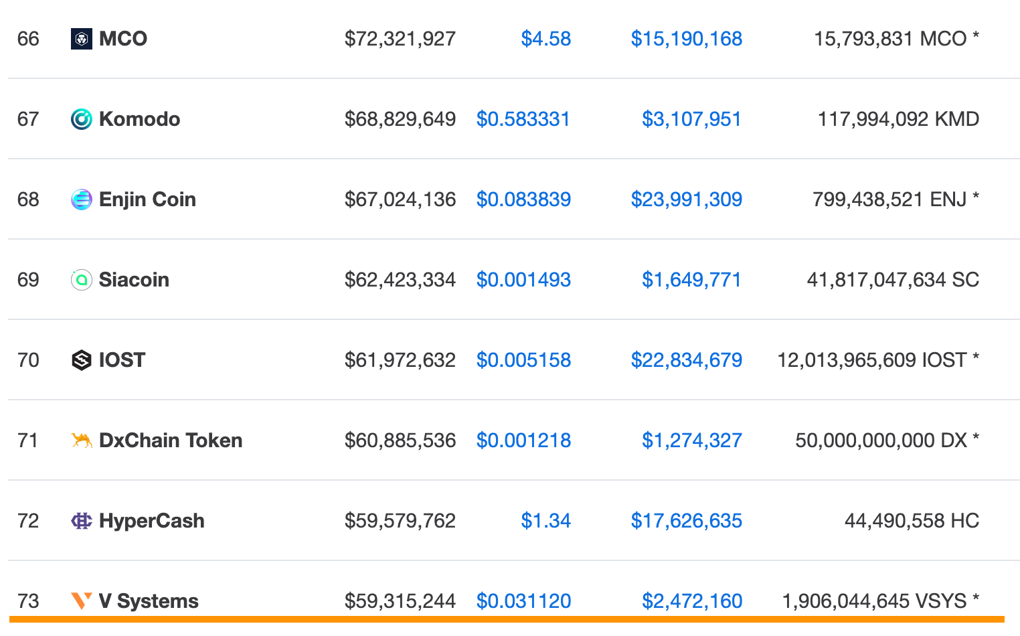Open the Enjin Coin name link
This screenshot has width=1020, height=636.
[x=147, y=200]
